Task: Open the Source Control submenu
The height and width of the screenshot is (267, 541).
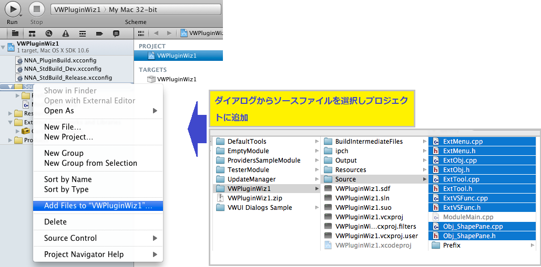Action: point(98,238)
